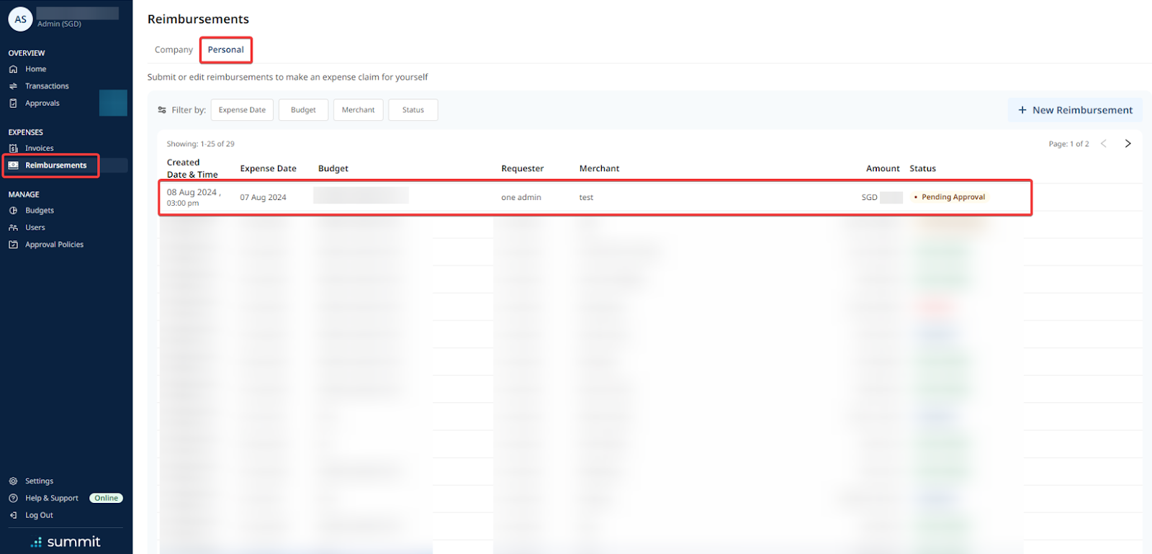Open the Expense Date filter

point(242,110)
